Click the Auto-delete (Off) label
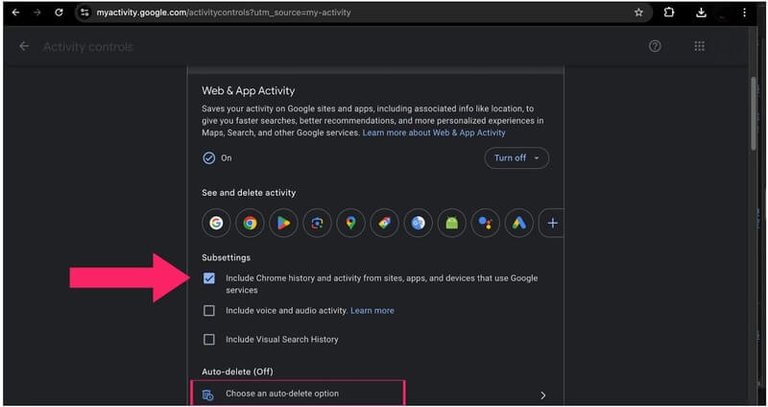The width and height of the screenshot is (768, 407). (237, 371)
